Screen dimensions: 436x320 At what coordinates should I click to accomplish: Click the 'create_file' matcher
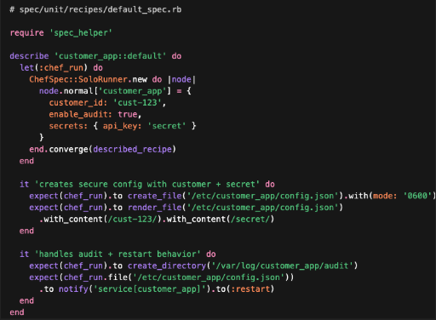click(x=154, y=196)
